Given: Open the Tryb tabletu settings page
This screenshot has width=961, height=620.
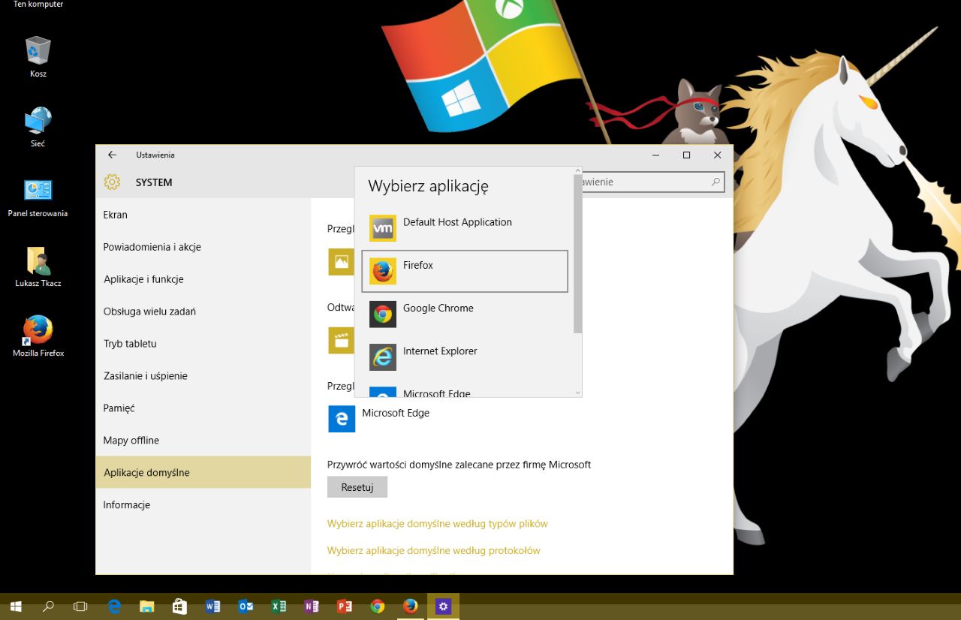Looking at the screenshot, I should pyautogui.click(x=129, y=343).
